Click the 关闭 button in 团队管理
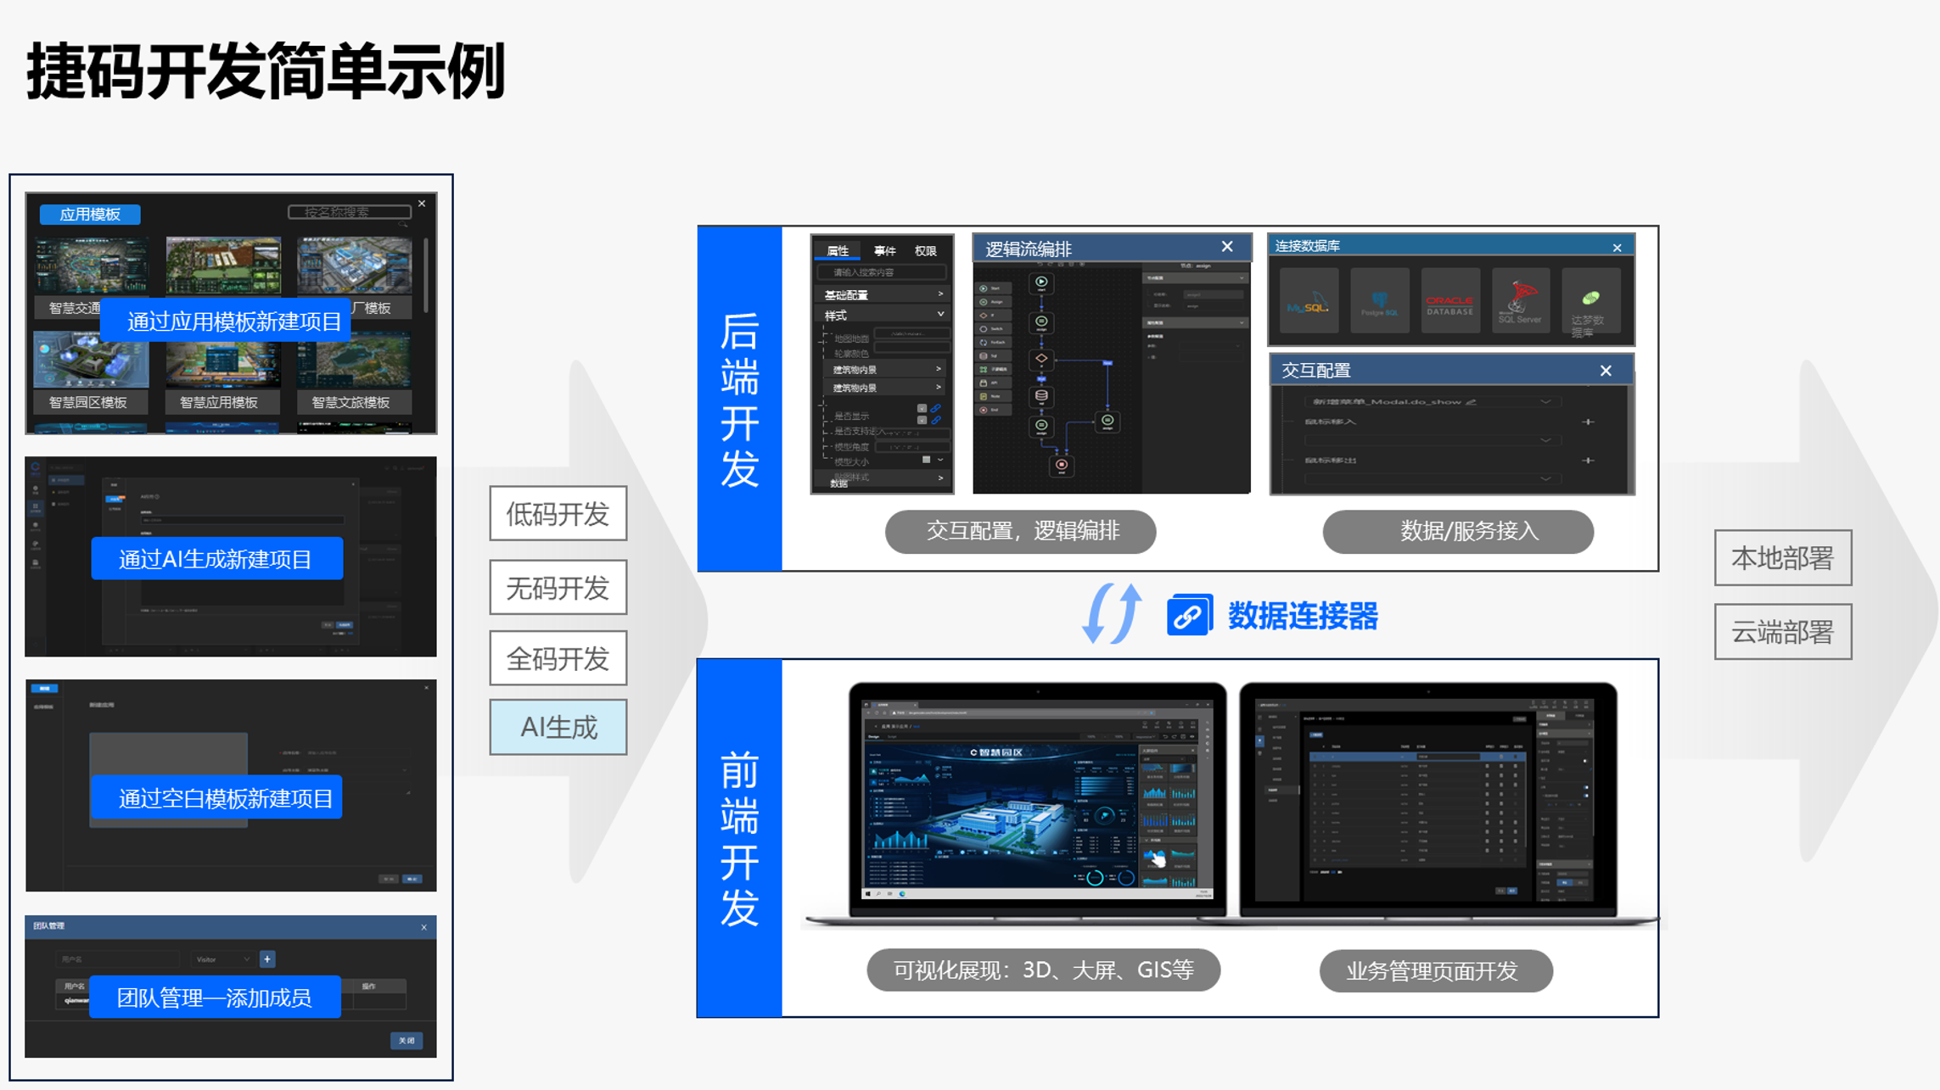Image resolution: width=1940 pixels, height=1090 pixels. coord(407,1040)
